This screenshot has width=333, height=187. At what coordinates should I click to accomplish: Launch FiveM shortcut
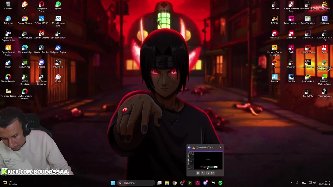(x=291, y=49)
